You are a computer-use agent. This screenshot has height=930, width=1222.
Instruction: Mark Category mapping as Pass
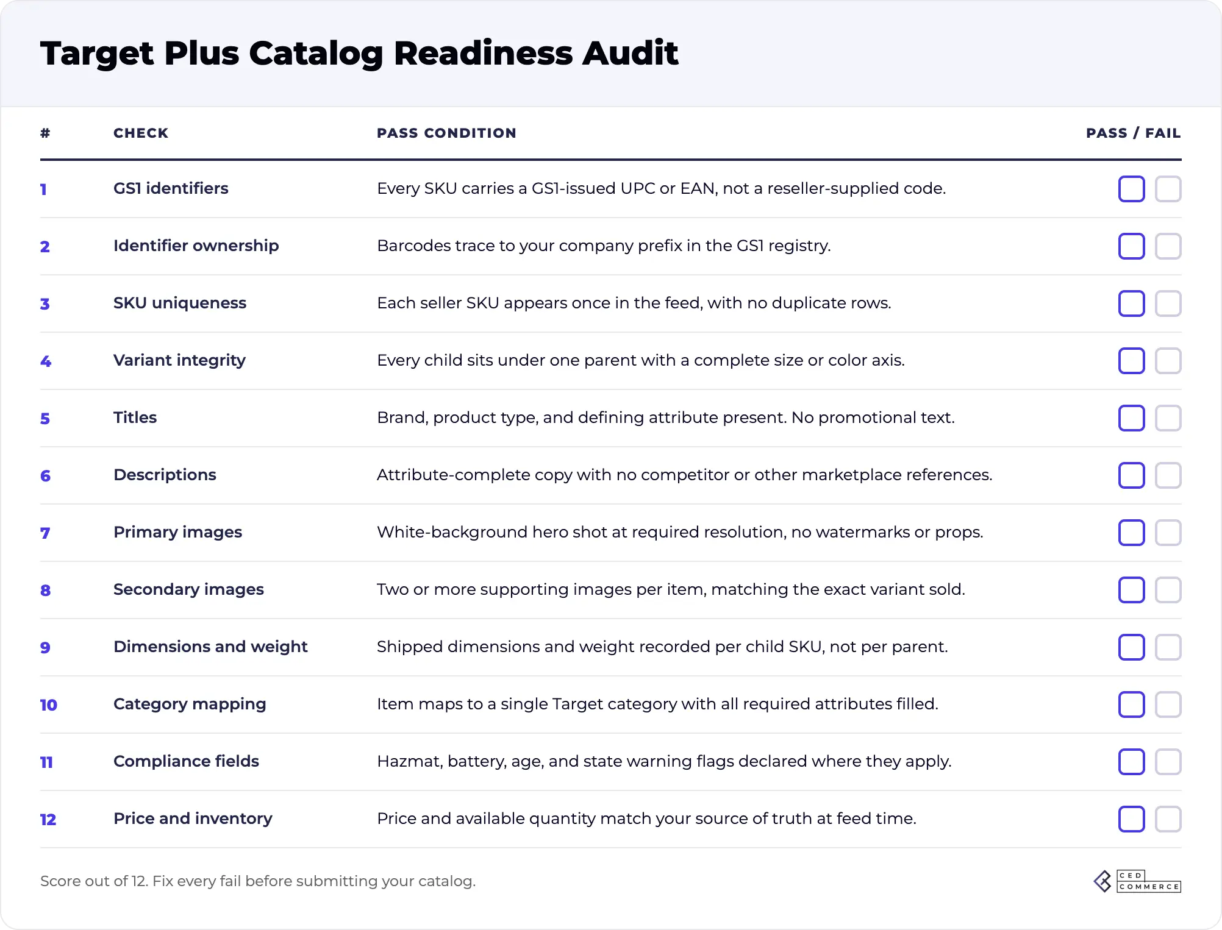tap(1132, 705)
